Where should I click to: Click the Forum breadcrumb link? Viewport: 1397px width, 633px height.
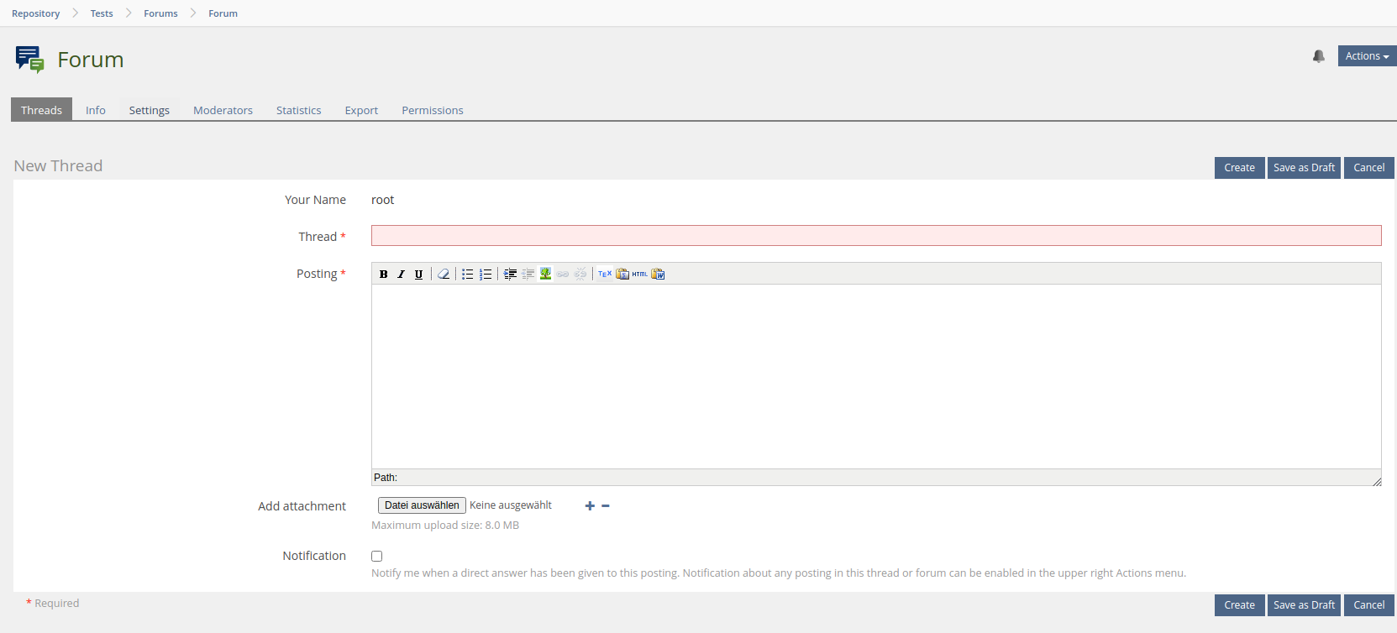(223, 13)
